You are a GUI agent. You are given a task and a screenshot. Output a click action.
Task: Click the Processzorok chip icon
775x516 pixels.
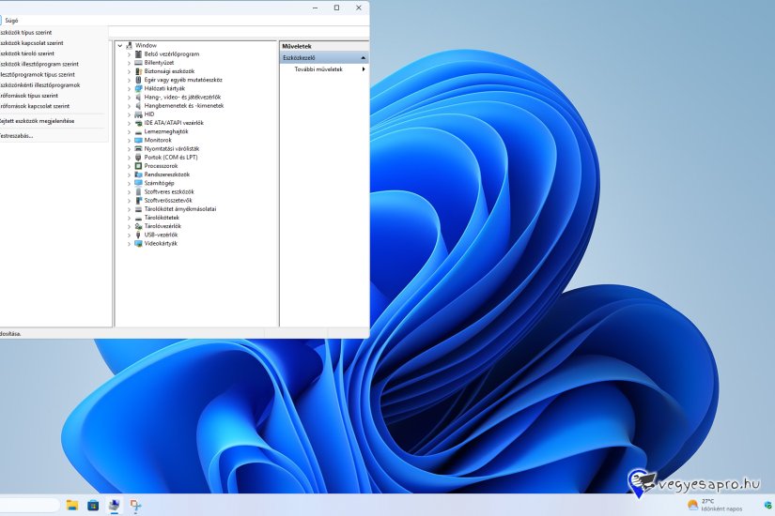coord(139,166)
